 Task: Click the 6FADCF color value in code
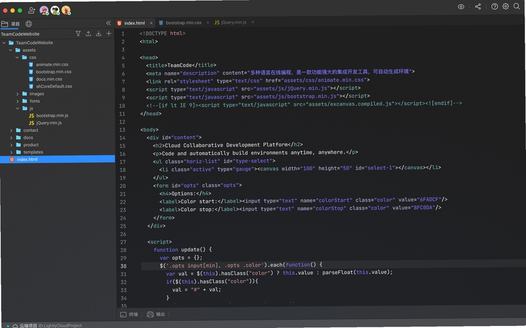pyautogui.click(x=429, y=200)
